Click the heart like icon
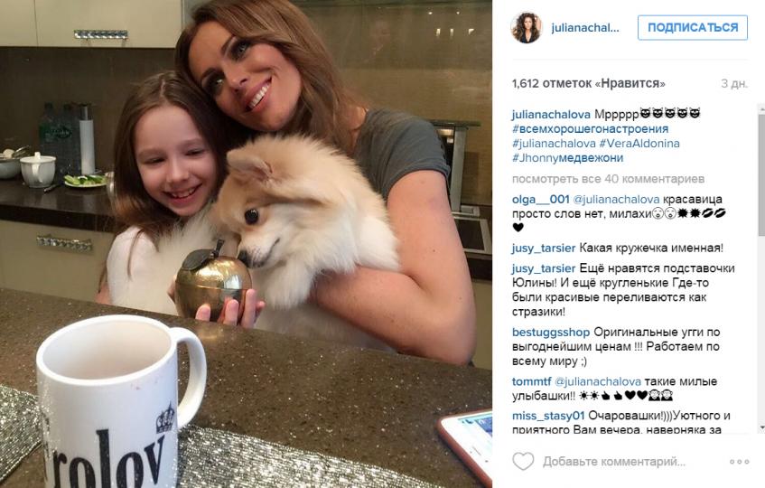The height and width of the screenshot is (488, 765). click(x=523, y=461)
